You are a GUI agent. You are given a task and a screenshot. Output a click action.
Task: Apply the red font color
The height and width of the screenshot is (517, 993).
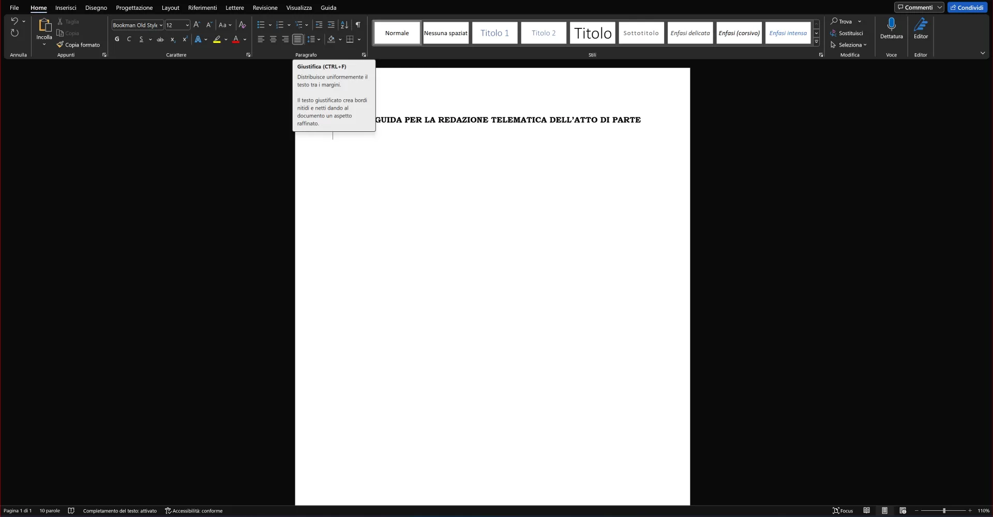pyautogui.click(x=236, y=39)
